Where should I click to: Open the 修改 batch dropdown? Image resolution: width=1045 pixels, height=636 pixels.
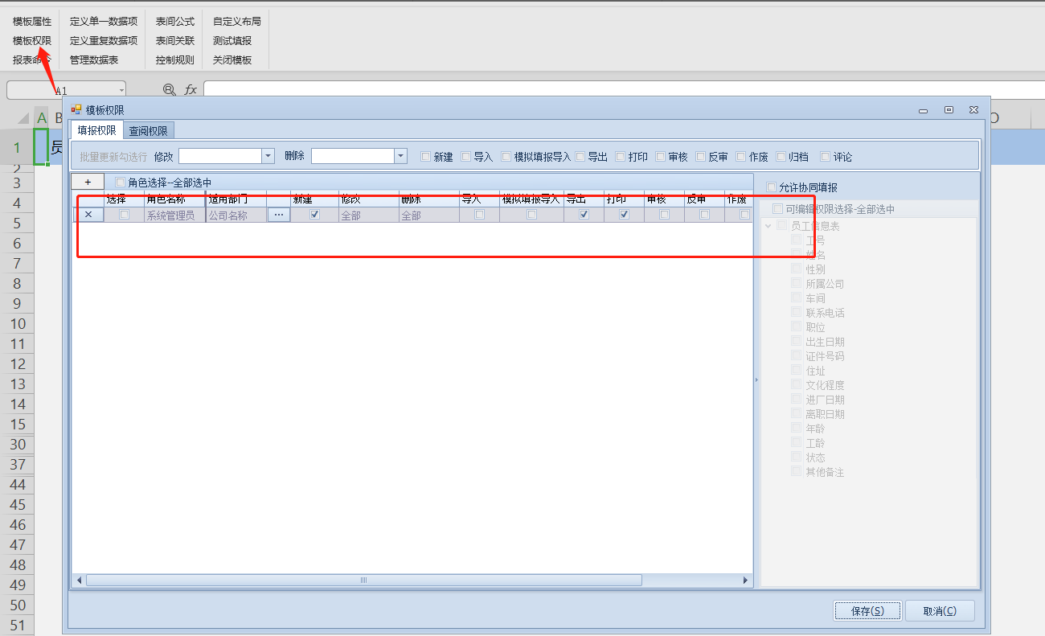268,156
